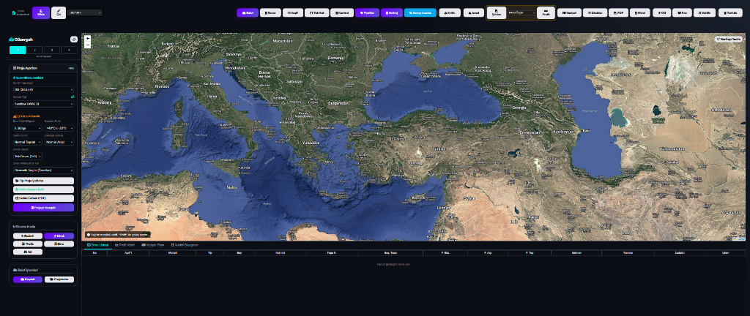Select route tab number 2
Viewport: 750px width, 316px height.
[34, 49]
